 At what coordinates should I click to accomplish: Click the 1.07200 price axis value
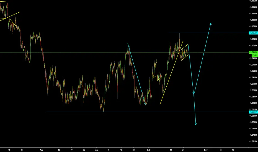[x=253, y=141]
